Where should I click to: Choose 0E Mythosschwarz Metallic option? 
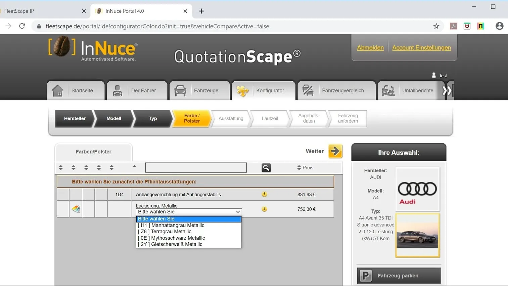[x=189, y=238]
